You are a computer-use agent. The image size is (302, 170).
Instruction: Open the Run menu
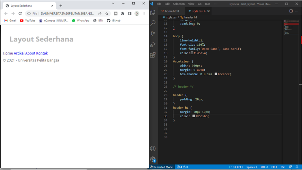coord(208,4)
